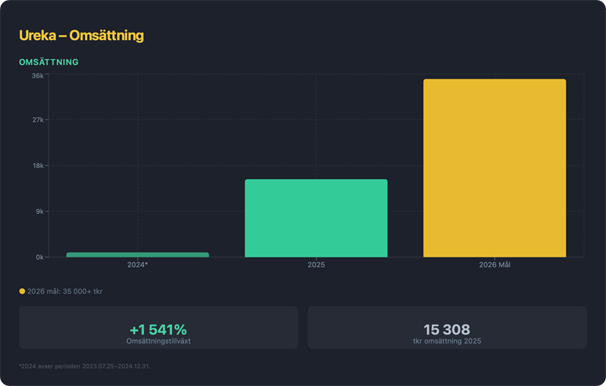This screenshot has height=386, width=606.
Task: Click the 18k y-axis label
Action: pyautogui.click(x=37, y=166)
